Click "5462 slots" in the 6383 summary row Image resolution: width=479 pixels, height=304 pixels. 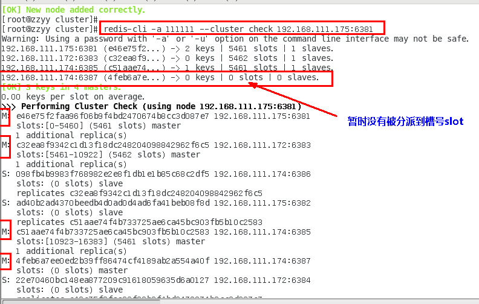click(x=253, y=58)
